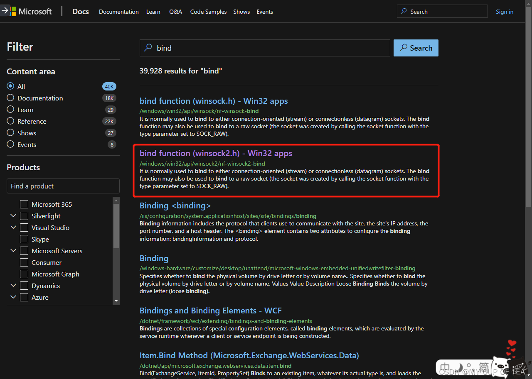Viewport: 532px width, 379px height.
Task: Select the Events content area radio button
Action: tap(10, 144)
